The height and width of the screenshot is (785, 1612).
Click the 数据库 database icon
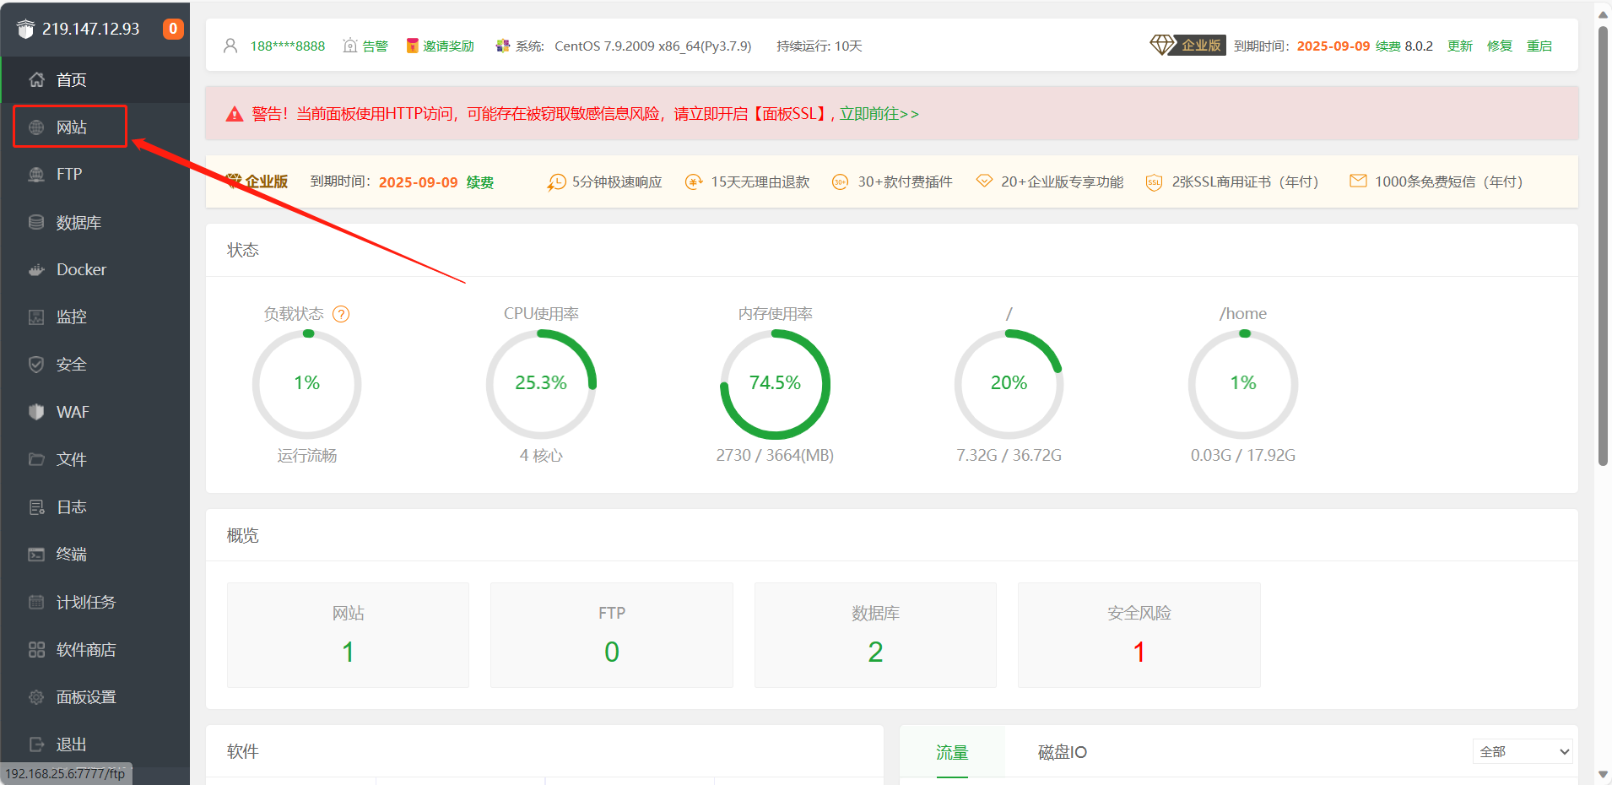36,222
